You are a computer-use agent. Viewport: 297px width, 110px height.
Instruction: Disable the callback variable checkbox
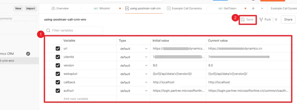(x=58, y=82)
